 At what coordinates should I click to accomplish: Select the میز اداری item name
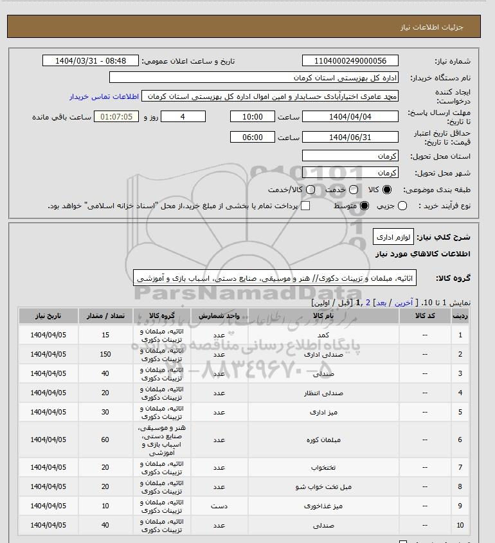tap(323, 412)
